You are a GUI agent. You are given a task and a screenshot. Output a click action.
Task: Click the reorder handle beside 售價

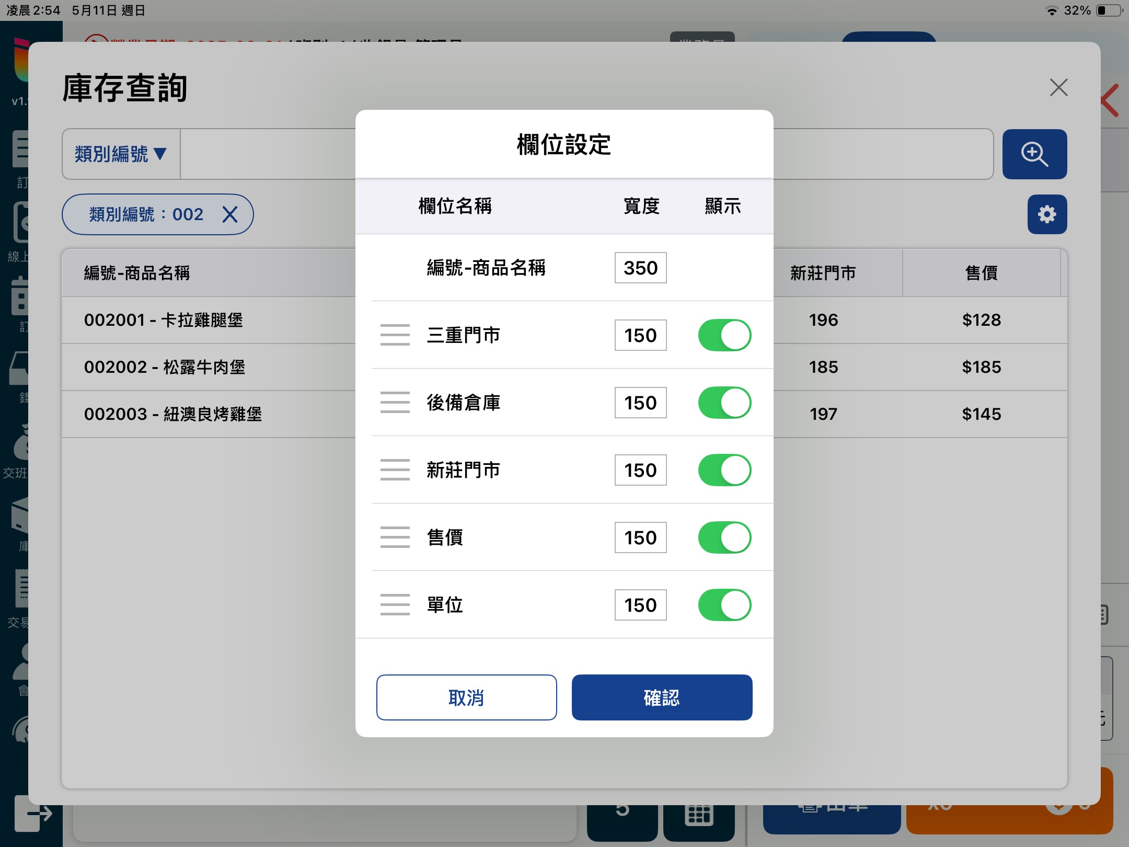click(395, 537)
